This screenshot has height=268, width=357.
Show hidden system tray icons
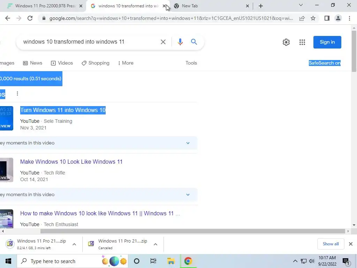295,261
